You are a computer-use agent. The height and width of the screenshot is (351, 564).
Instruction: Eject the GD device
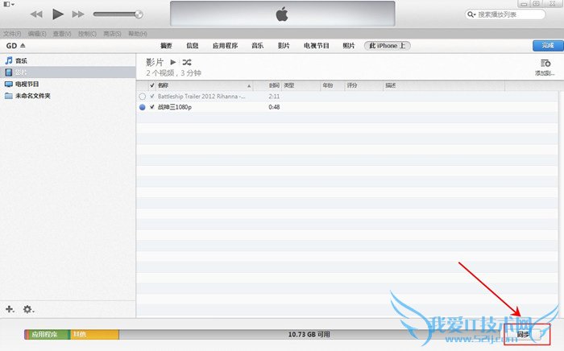23,45
